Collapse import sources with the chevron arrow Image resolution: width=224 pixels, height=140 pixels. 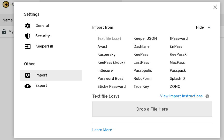coord(209,27)
